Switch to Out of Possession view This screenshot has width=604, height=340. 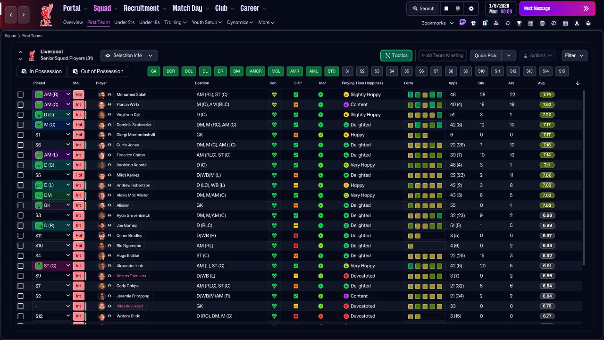coord(98,71)
